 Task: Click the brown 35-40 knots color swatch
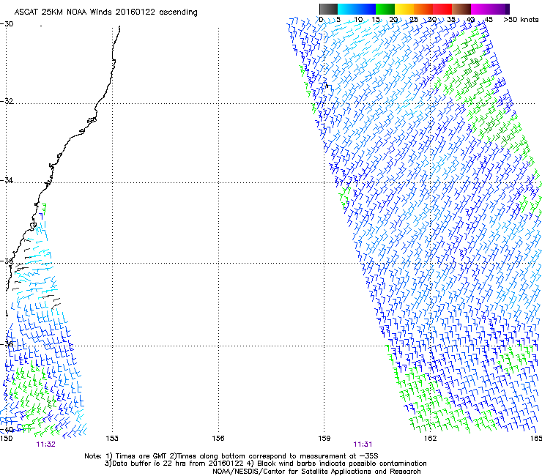pyautogui.click(x=461, y=9)
